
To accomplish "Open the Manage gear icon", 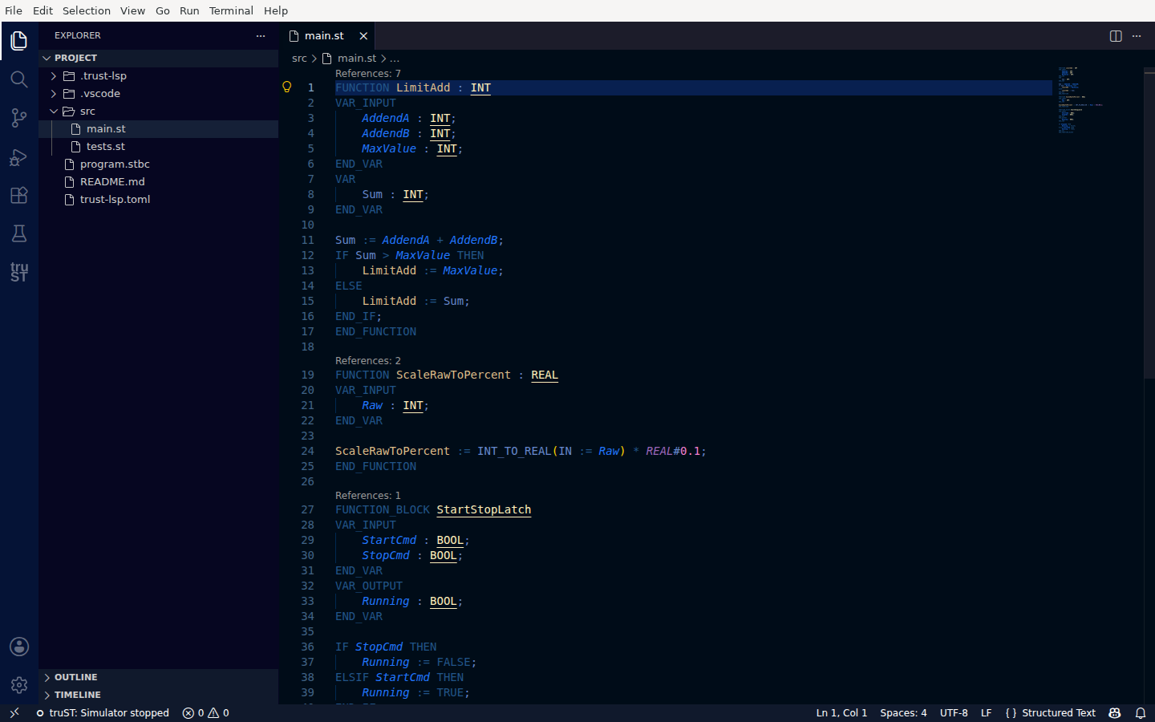I will pyautogui.click(x=19, y=685).
